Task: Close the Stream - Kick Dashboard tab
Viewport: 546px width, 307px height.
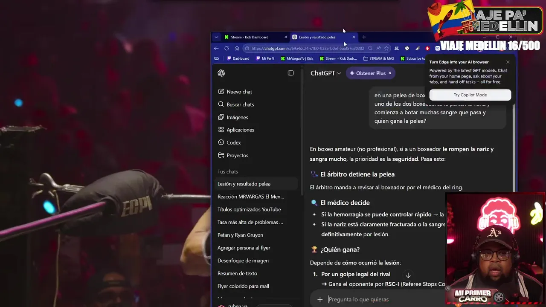Action: tap(286, 37)
